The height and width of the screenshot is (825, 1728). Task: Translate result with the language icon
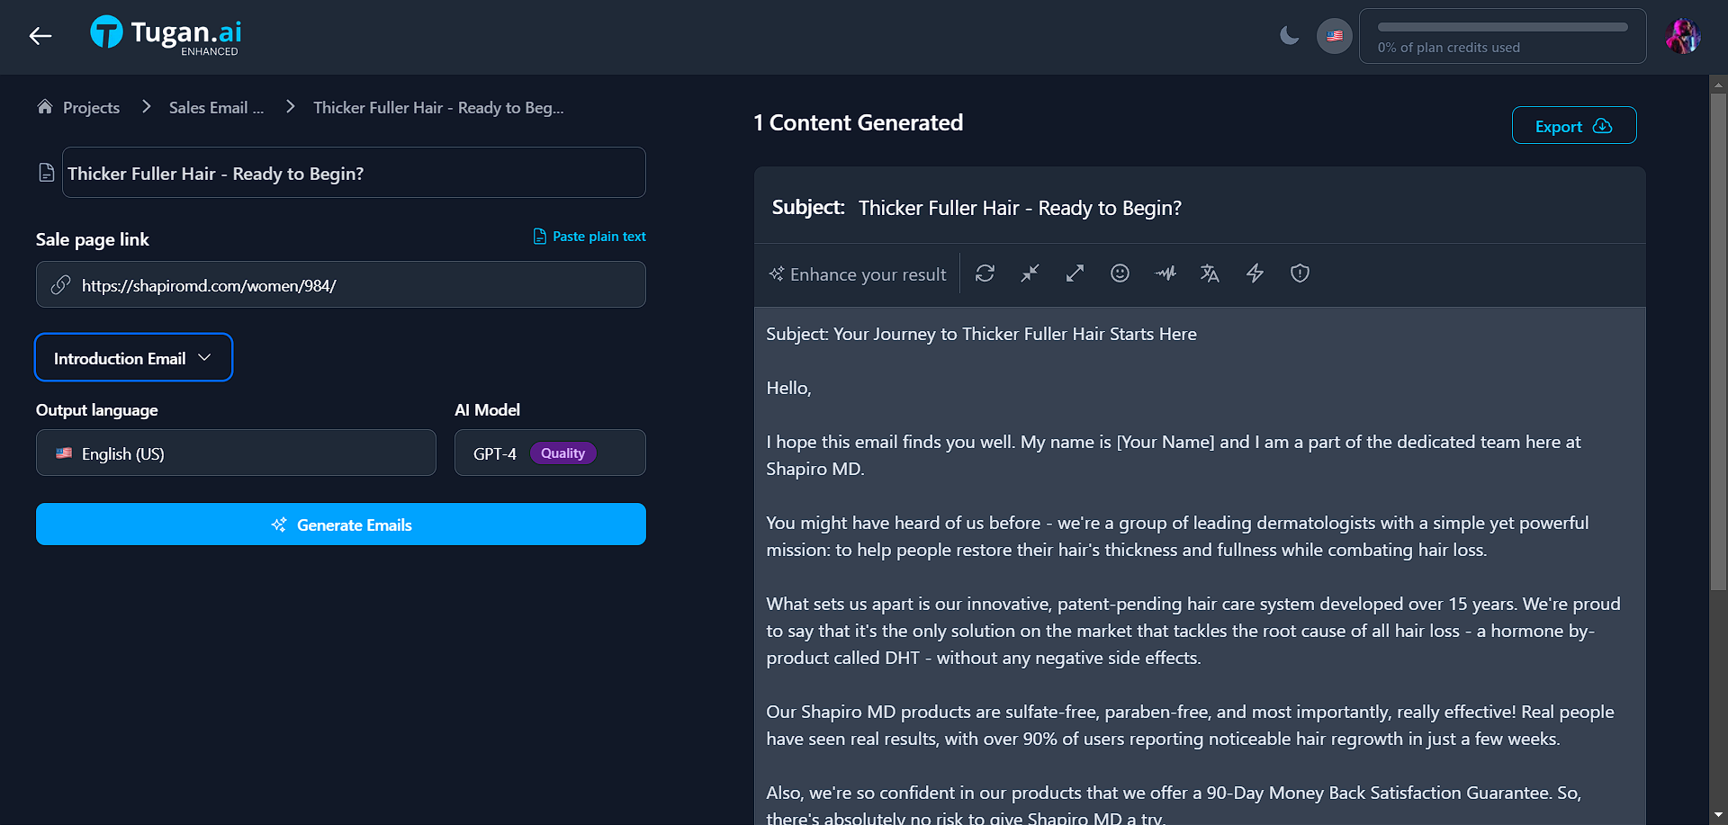coord(1210,274)
